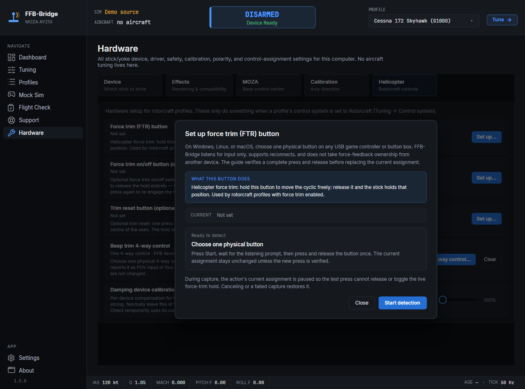
Task: Click the FFB-Bridge joystick logo icon
Action: pyautogui.click(x=14, y=17)
